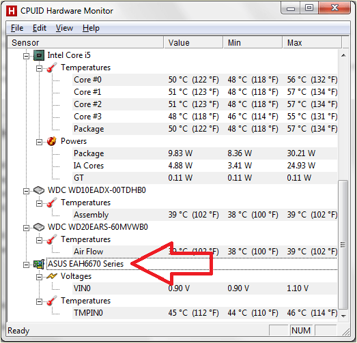Click the vertical scrollbar thumb
Image resolution: width=357 pixels, height=343 pixels.
[343, 245]
